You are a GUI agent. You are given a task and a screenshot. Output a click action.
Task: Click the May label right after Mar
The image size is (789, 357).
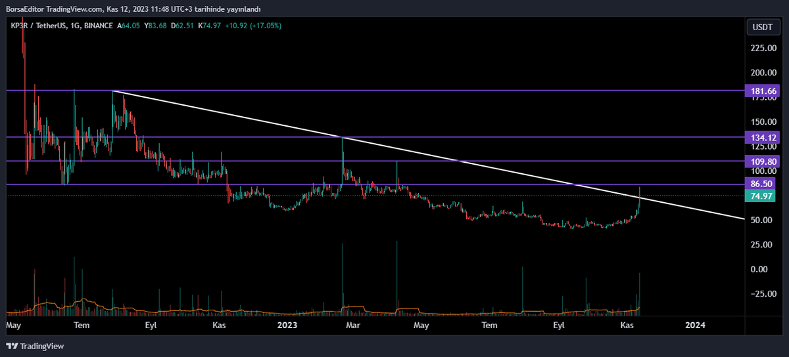tap(421, 325)
